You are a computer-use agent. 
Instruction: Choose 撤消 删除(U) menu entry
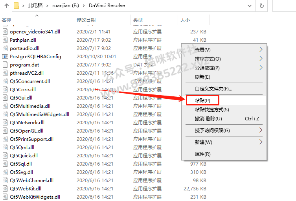pyautogui.click(x=224, y=119)
